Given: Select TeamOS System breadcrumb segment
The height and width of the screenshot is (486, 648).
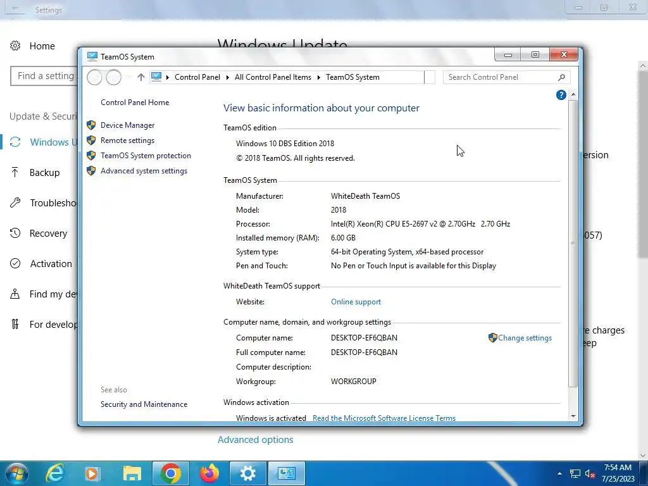Looking at the screenshot, I should pyautogui.click(x=352, y=77).
